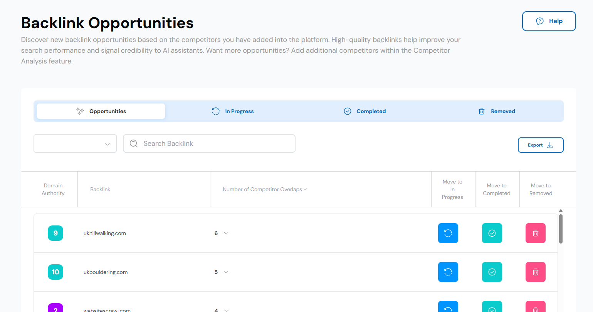Move ukhillwalking.com to In Progress
593x312 pixels.
click(448, 233)
